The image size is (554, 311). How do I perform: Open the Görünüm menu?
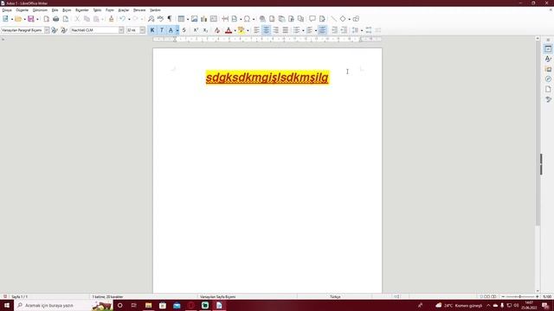click(40, 10)
